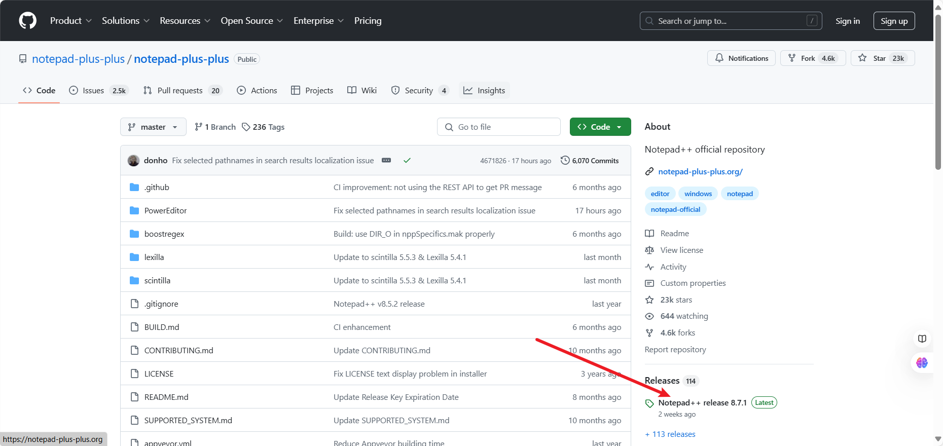Click the Pricing link in header
The image size is (943, 446).
coord(368,21)
